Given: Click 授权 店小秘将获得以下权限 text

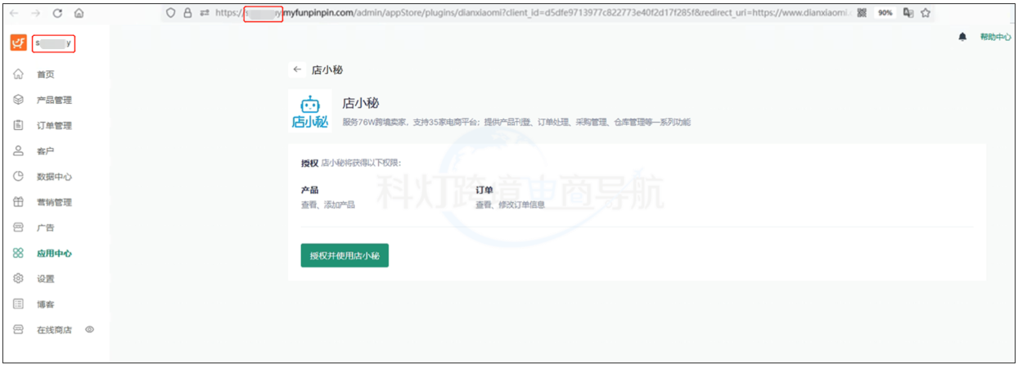Looking at the screenshot, I should 351,163.
